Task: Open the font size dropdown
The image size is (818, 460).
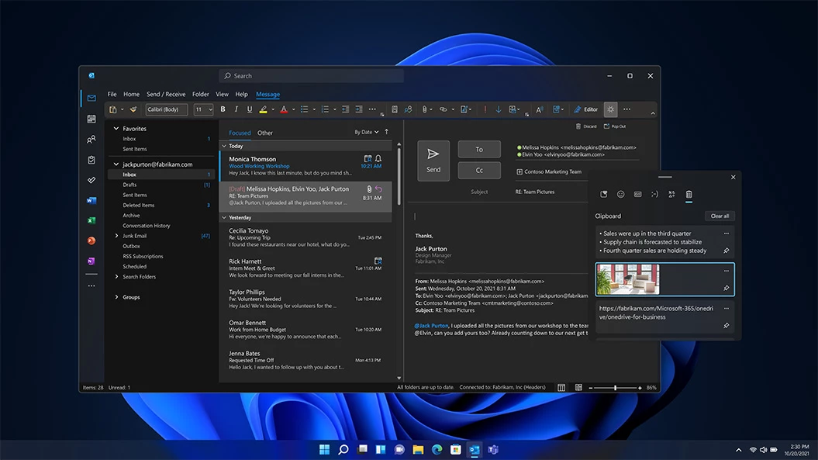Action: 211,109
